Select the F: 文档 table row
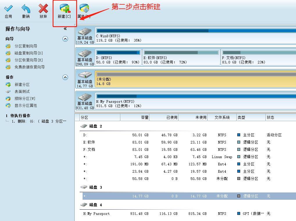 pos(189,150)
